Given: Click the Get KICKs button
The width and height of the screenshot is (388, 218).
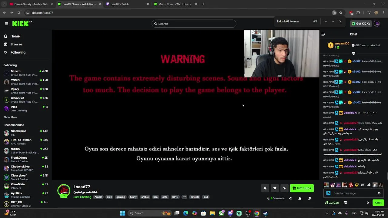Looking at the screenshot, I should pos(361,24).
